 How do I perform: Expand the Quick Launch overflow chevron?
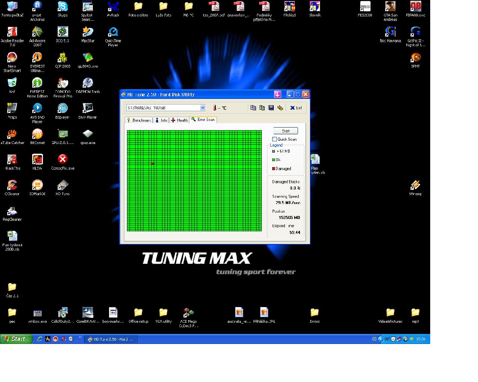pyautogui.click(x=80, y=338)
